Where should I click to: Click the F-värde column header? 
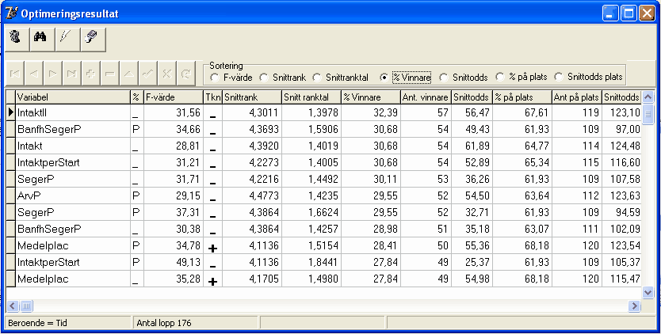(174, 97)
